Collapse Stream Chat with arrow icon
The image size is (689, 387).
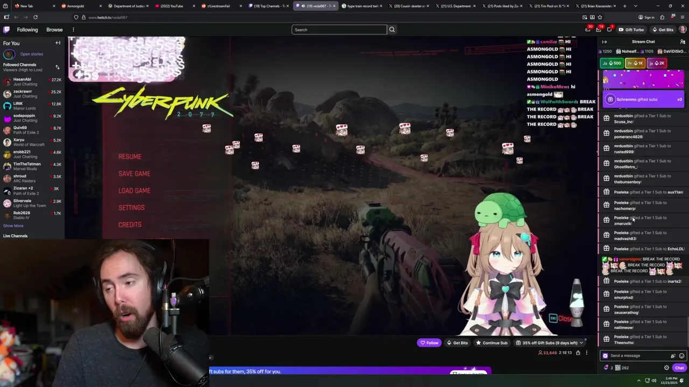604,42
